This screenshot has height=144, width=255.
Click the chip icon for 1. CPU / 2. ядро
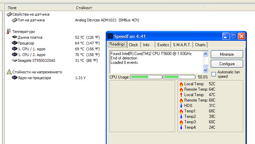click(15, 54)
